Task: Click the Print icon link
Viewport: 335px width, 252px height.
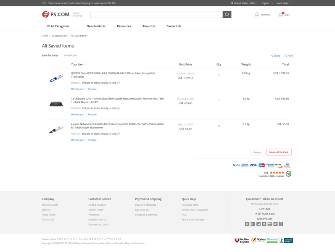Action: [x=289, y=56]
